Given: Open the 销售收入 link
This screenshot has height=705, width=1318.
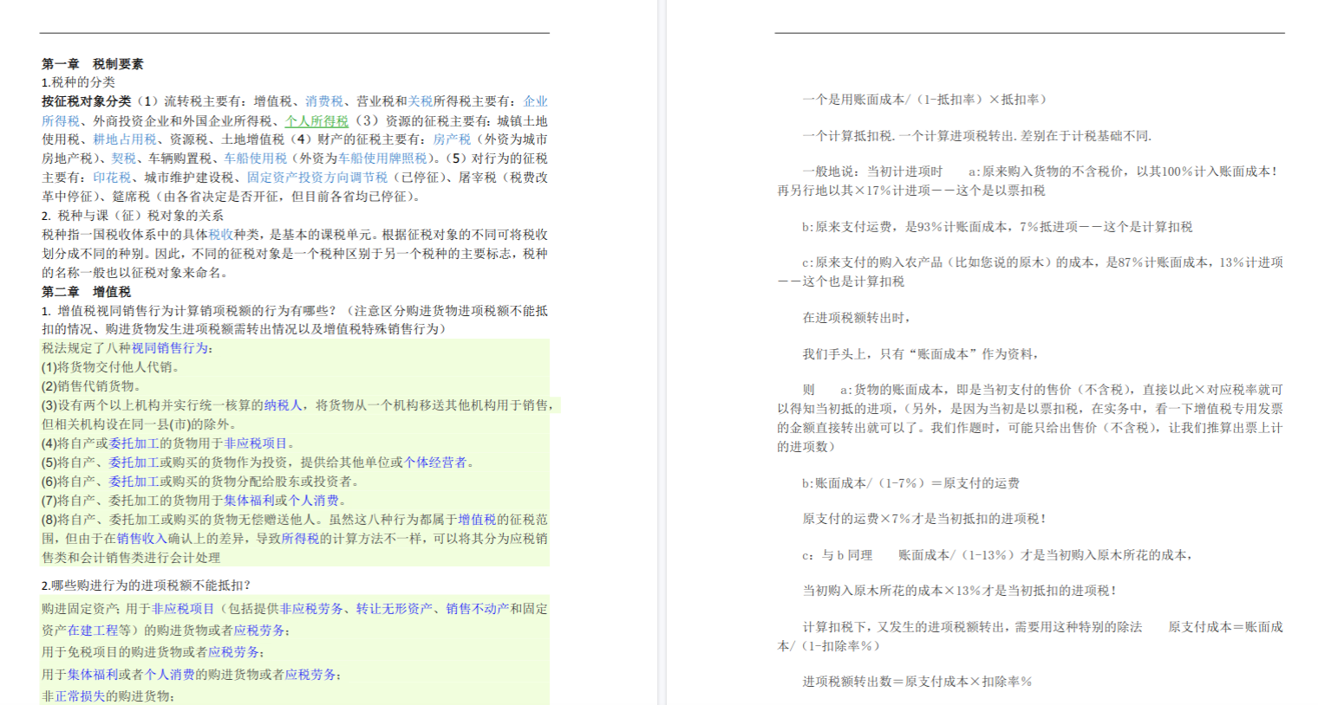Looking at the screenshot, I should tap(141, 539).
